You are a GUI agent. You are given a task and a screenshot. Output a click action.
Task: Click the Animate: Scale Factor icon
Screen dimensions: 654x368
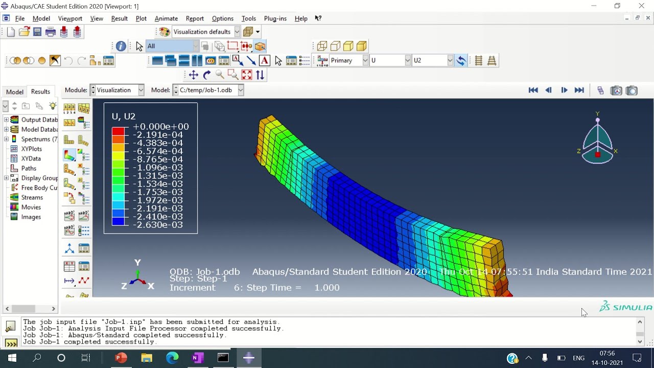(69, 216)
